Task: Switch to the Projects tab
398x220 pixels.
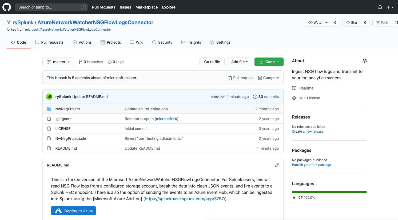Action: point(111,42)
